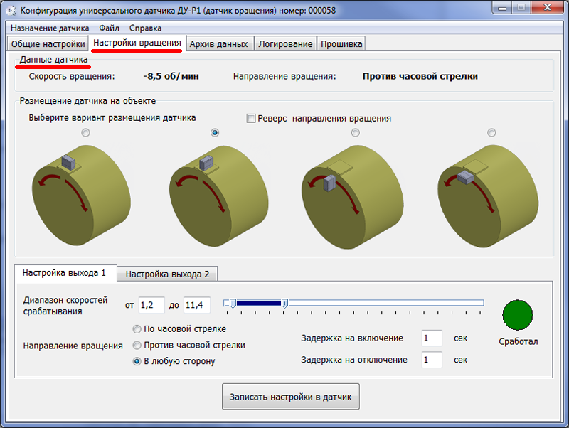This screenshot has height=428, width=569.
Task: Click the Задержка на отключение field
Action: coord(432,360)
